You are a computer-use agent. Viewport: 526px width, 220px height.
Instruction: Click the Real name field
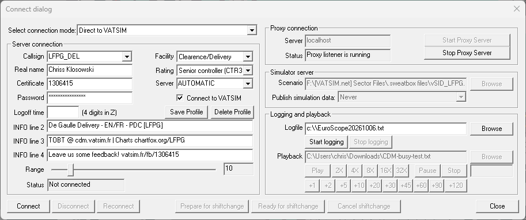[x=89, y=70]
